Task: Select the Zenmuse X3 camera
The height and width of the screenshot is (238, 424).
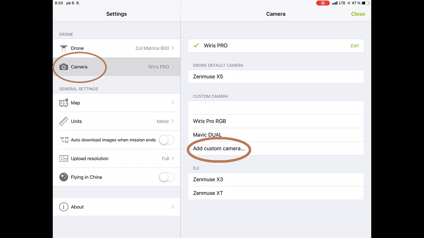Action: coord(276,179)
